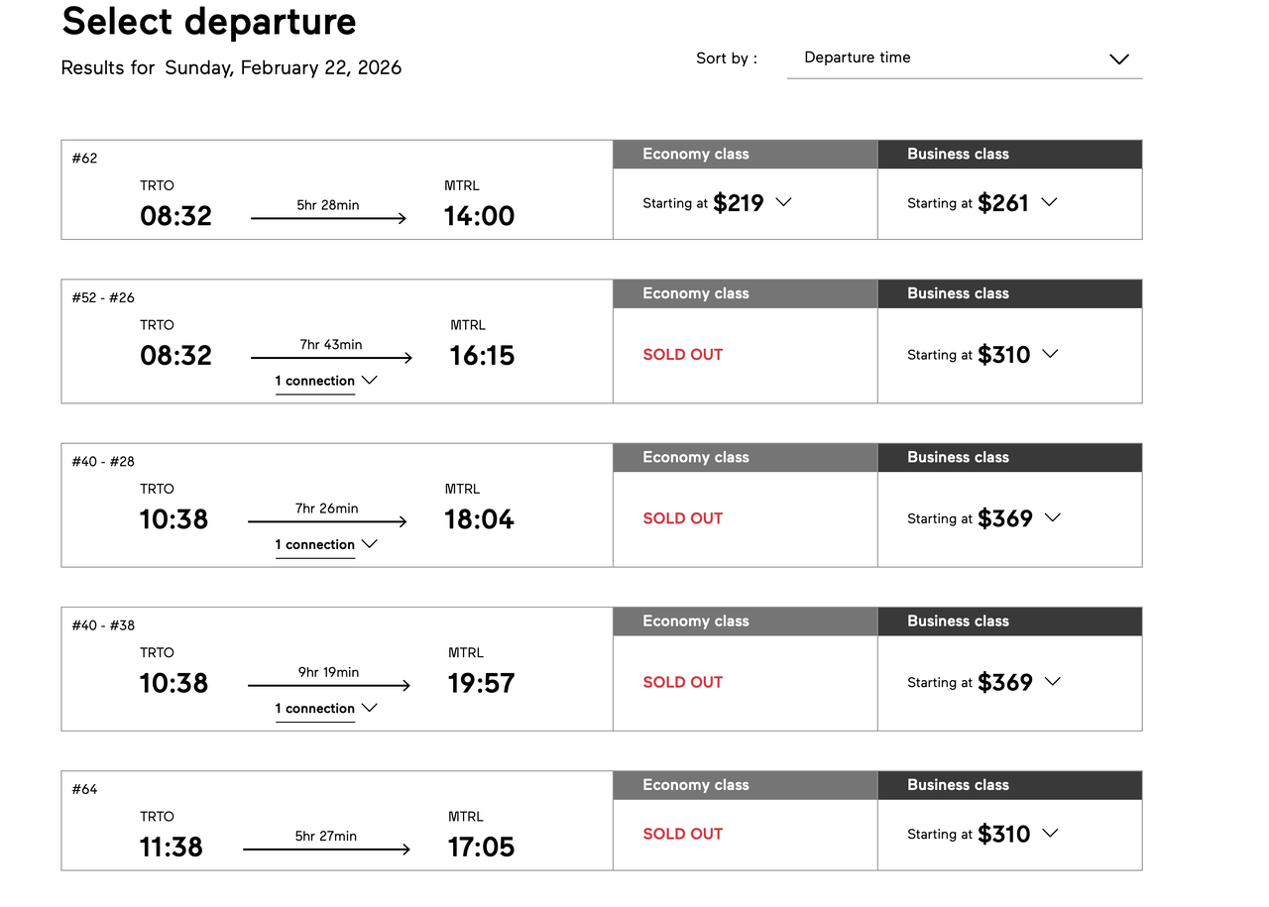The image size is (1269, 907).
Task: Open the Sort by Departure time dropdown
Action: coord(965,57)
